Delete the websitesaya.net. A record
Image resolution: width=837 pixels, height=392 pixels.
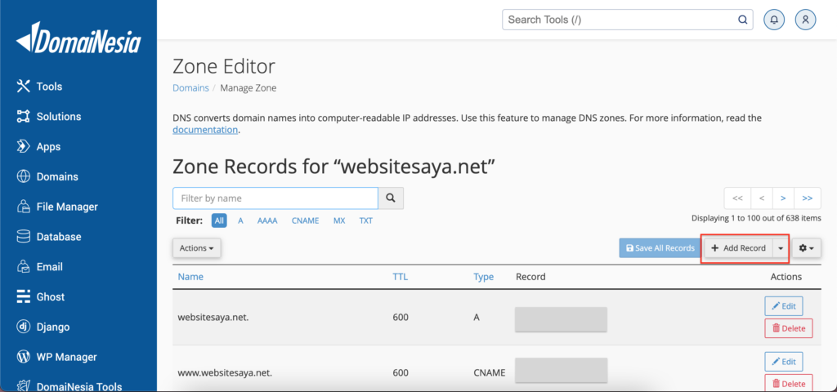789,328
